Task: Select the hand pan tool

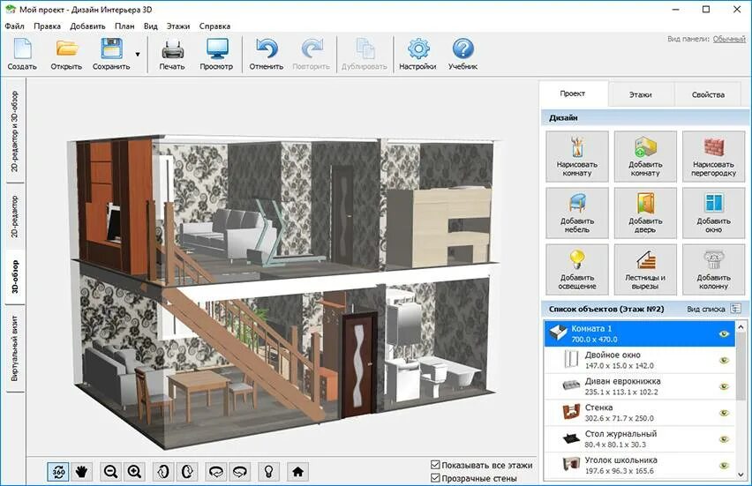Action: click(82, 472)
